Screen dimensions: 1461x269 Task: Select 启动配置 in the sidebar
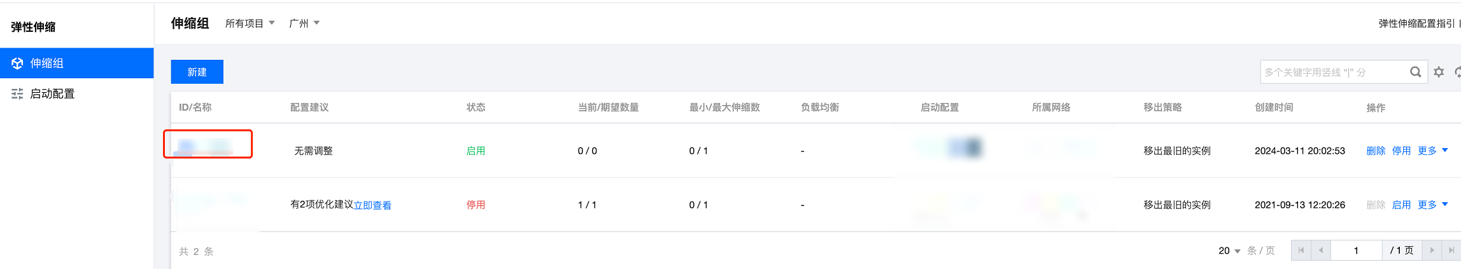click(x=52, y=93)
